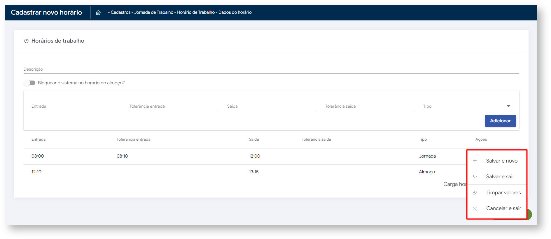
Task: Select the 13:15 exit time cell
Action: [254, 172]
